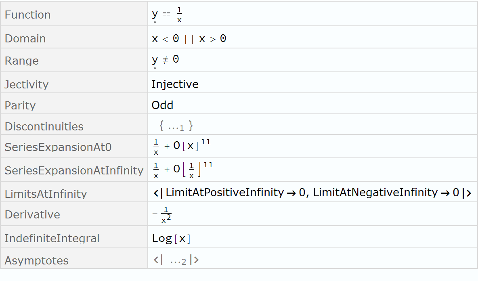Click the y = 1/x function expression
The image size is (478, 281).
coord(167,15)
